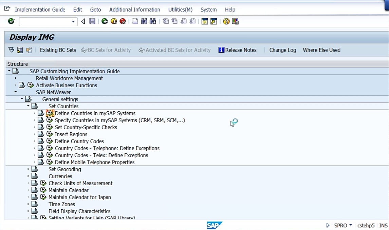Click execute icon for Define Country Codes

point(50,141)
